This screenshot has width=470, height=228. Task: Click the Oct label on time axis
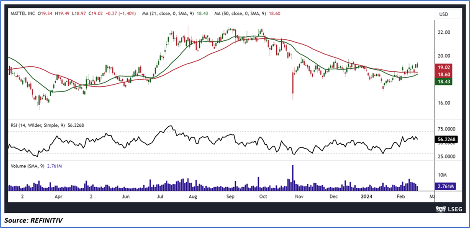(x=263, y=197)
